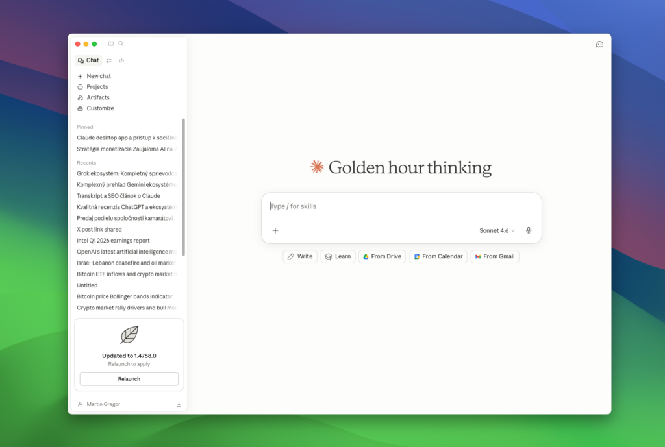Switch to the code tab icon
The image size is (665, 447).
(x=121, y=60)
